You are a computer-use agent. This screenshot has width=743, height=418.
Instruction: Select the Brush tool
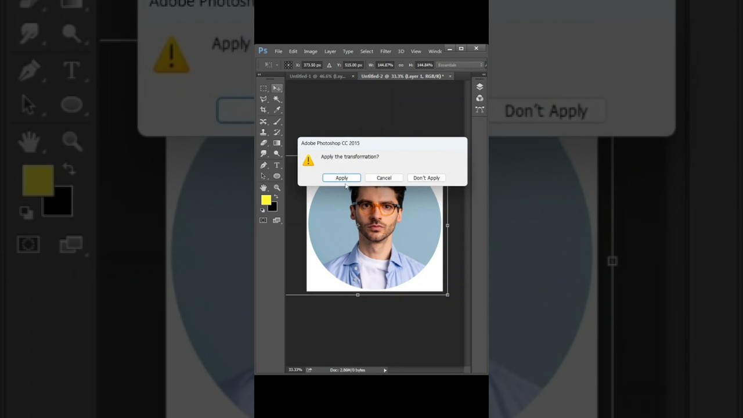pos(277,121)
